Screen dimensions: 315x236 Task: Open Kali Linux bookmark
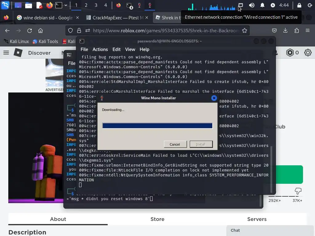click(x=17, y=41)
